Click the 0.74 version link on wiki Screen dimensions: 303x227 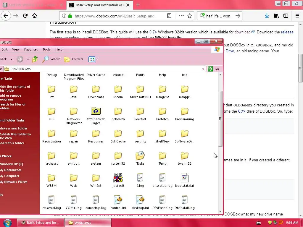153,32
